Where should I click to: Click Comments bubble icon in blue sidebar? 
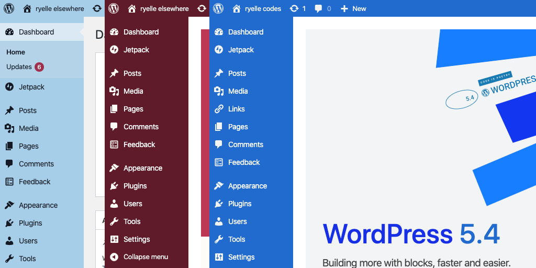click(219, 144)
